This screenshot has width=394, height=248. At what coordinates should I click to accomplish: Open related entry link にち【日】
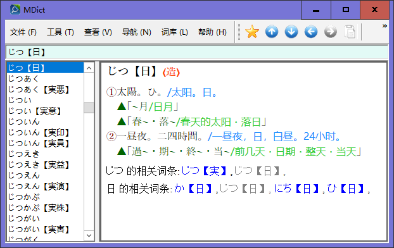pos(296,189)
